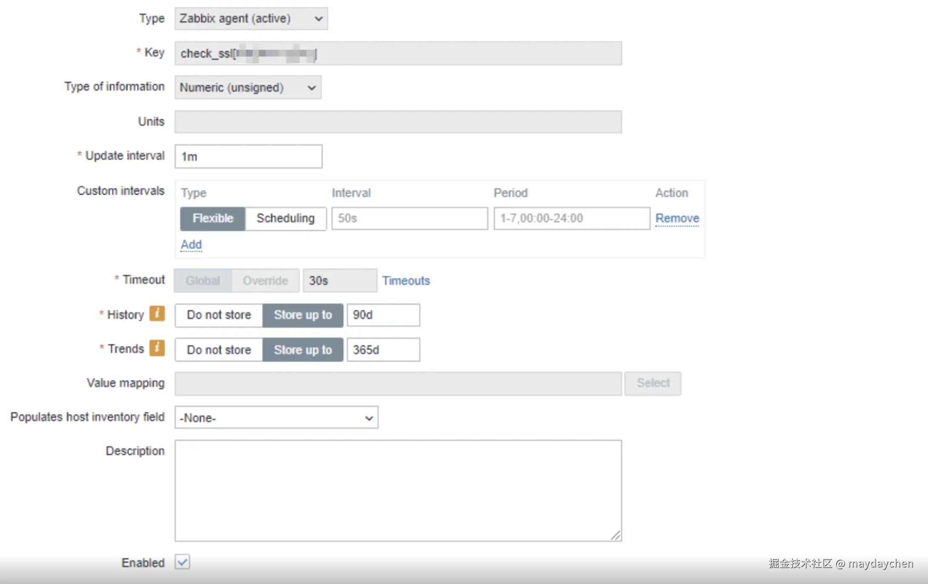928x584 pixels.
Task: Choose Store up to for Trends
Action: coord(303,350)
